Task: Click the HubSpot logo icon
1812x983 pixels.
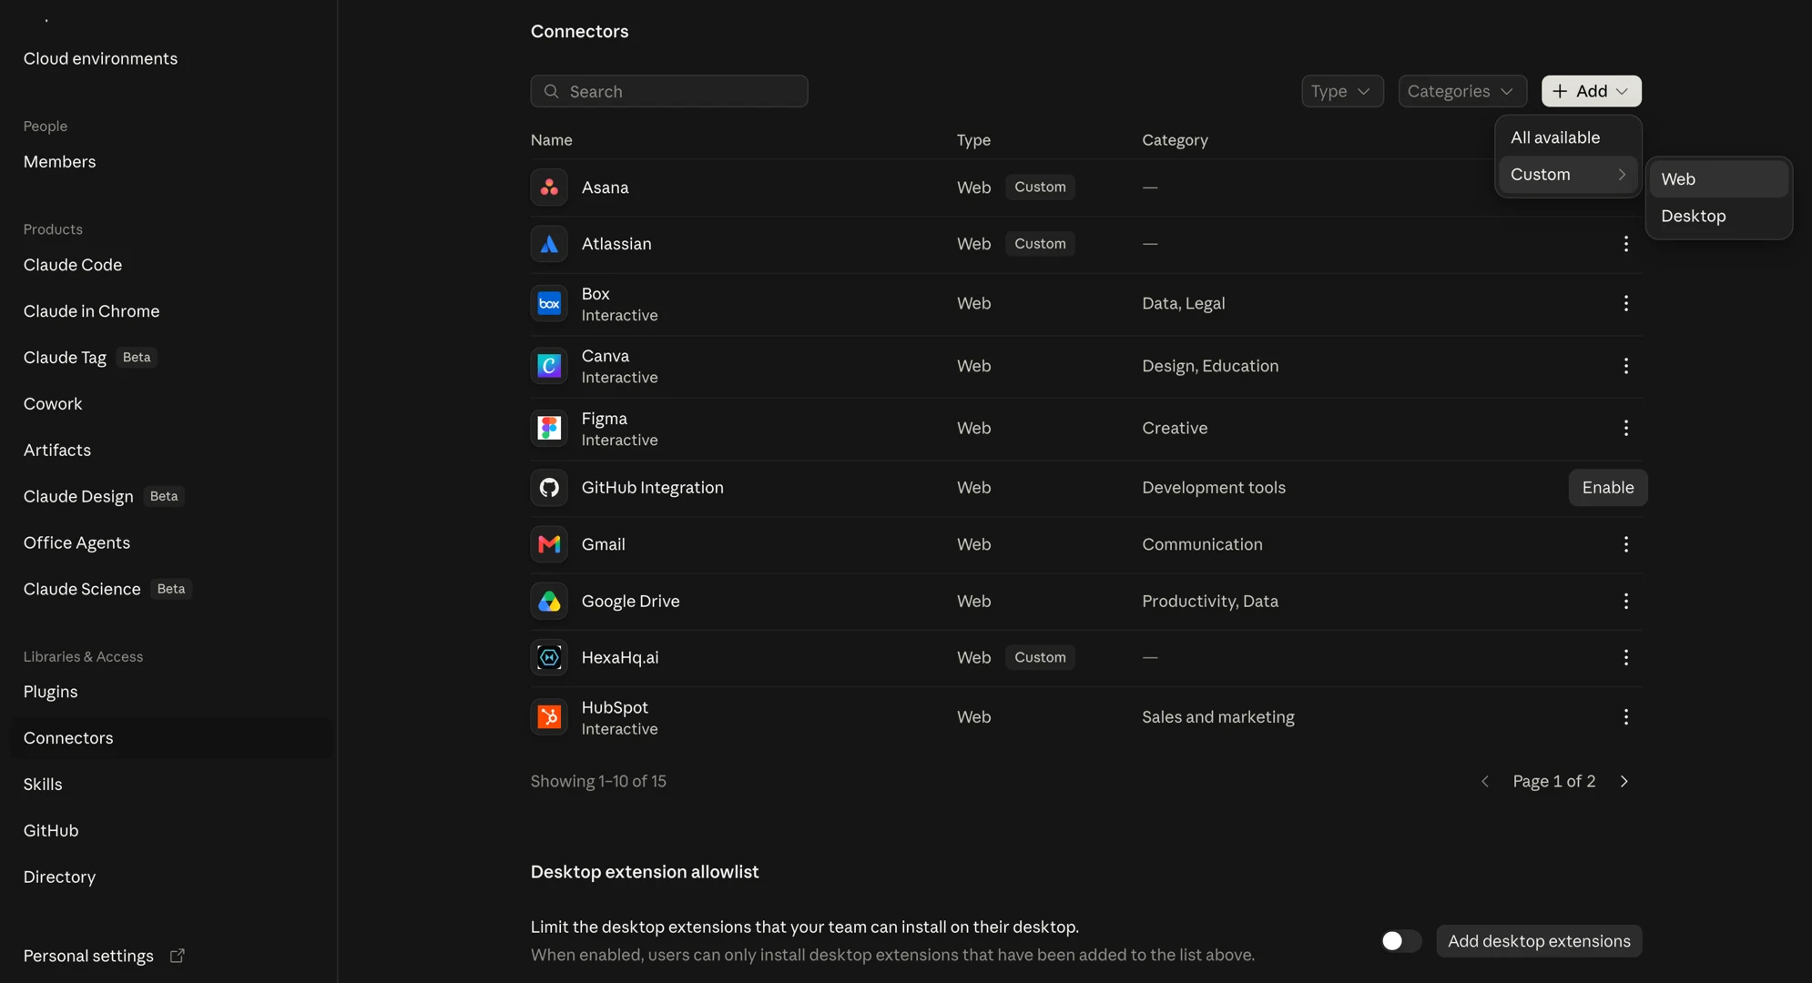Action: pos(549,717)
